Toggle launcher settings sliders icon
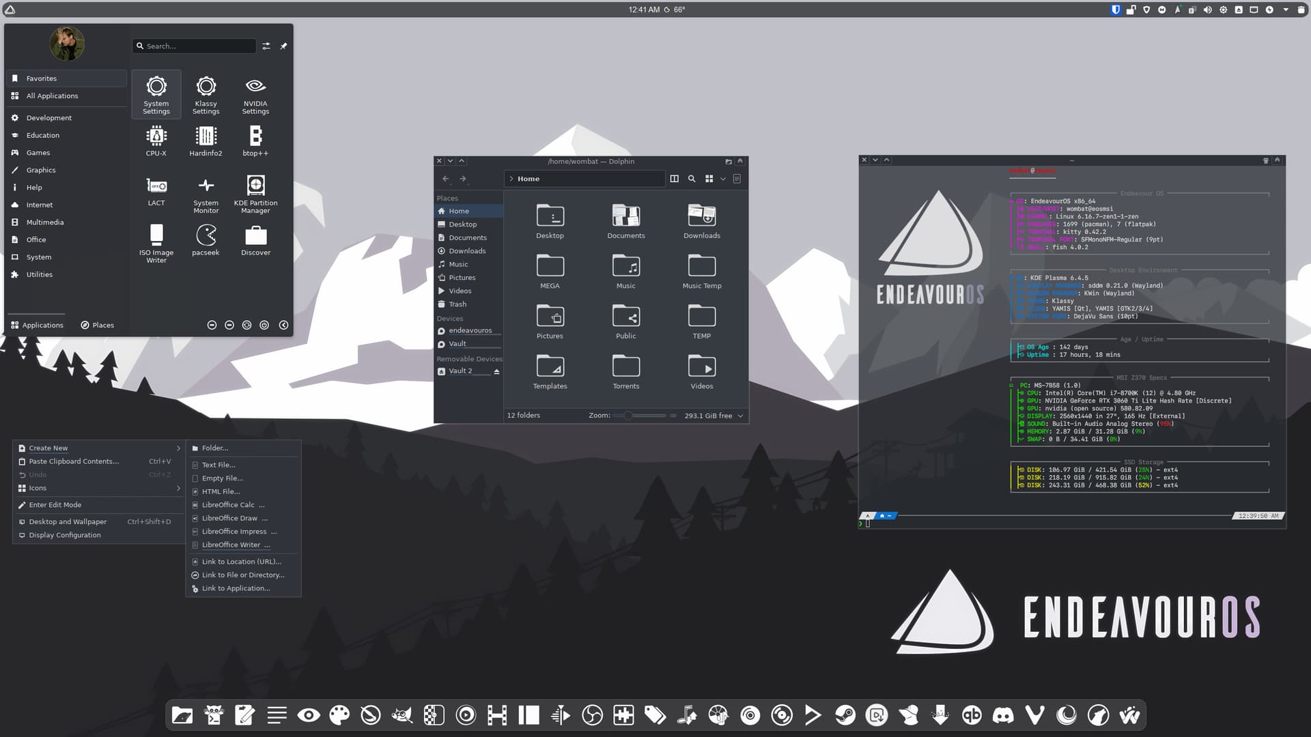The image size is (1311, 737). [266, 46]
